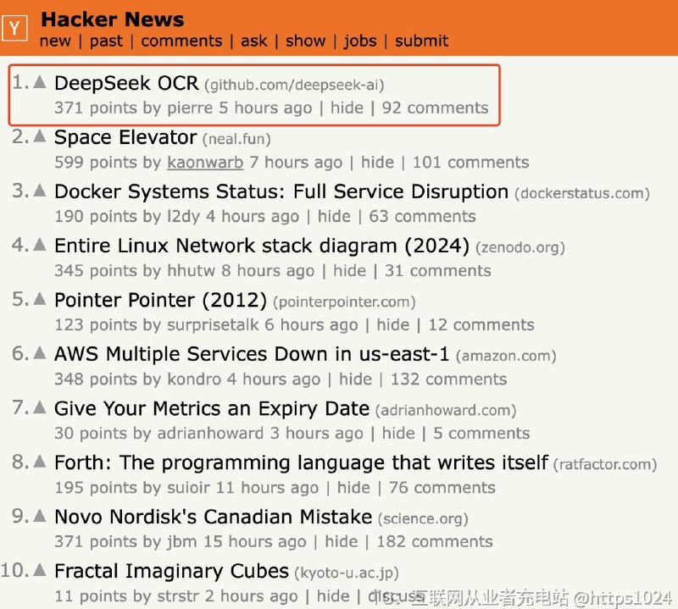Upvote Novo Nordisk's Canadian Mistake
The image size is (678, 609).
(39, 516)
